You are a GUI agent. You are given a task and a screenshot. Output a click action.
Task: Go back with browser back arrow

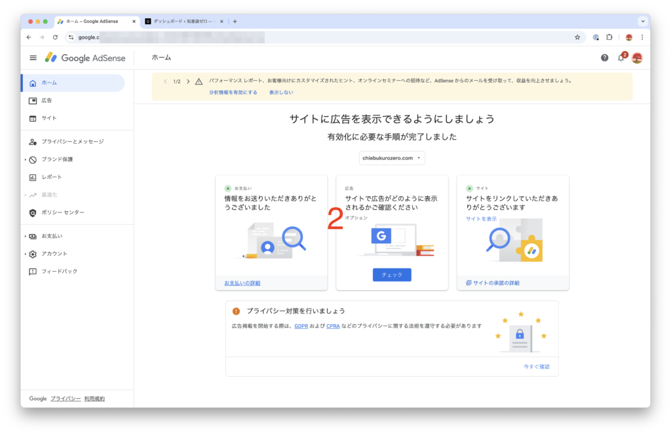point(29,37)
